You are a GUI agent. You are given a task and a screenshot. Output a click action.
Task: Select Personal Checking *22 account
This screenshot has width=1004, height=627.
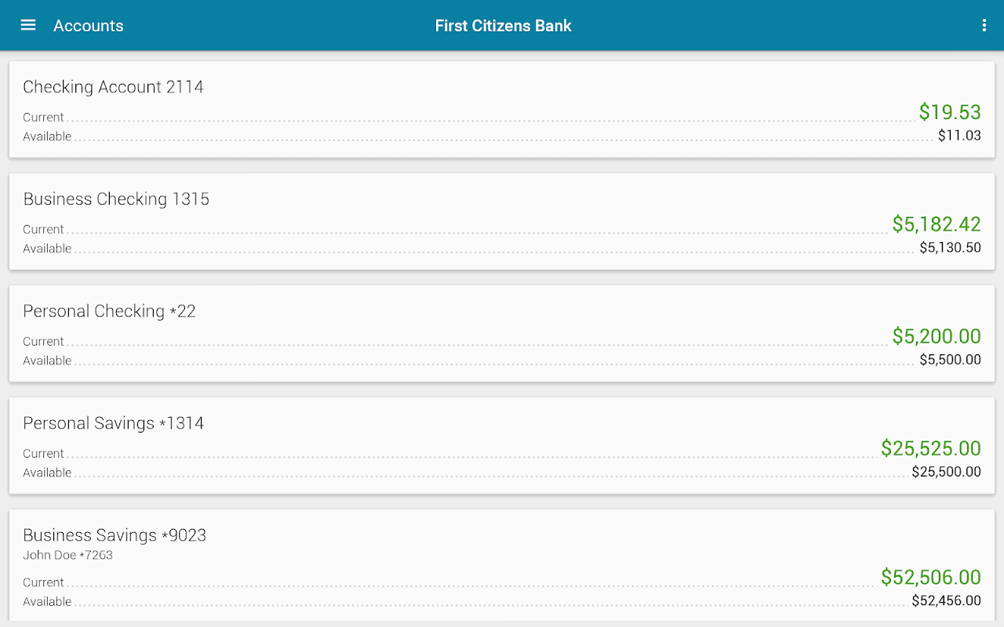coord(109,311)
